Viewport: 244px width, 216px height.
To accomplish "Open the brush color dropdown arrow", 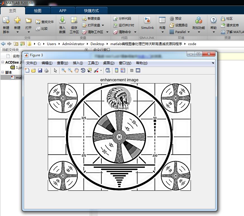I will (101, 71).
